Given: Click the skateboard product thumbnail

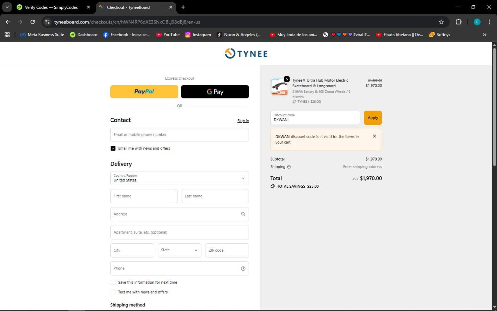Looking at the screenshot, I should click(x=280, y=87).
